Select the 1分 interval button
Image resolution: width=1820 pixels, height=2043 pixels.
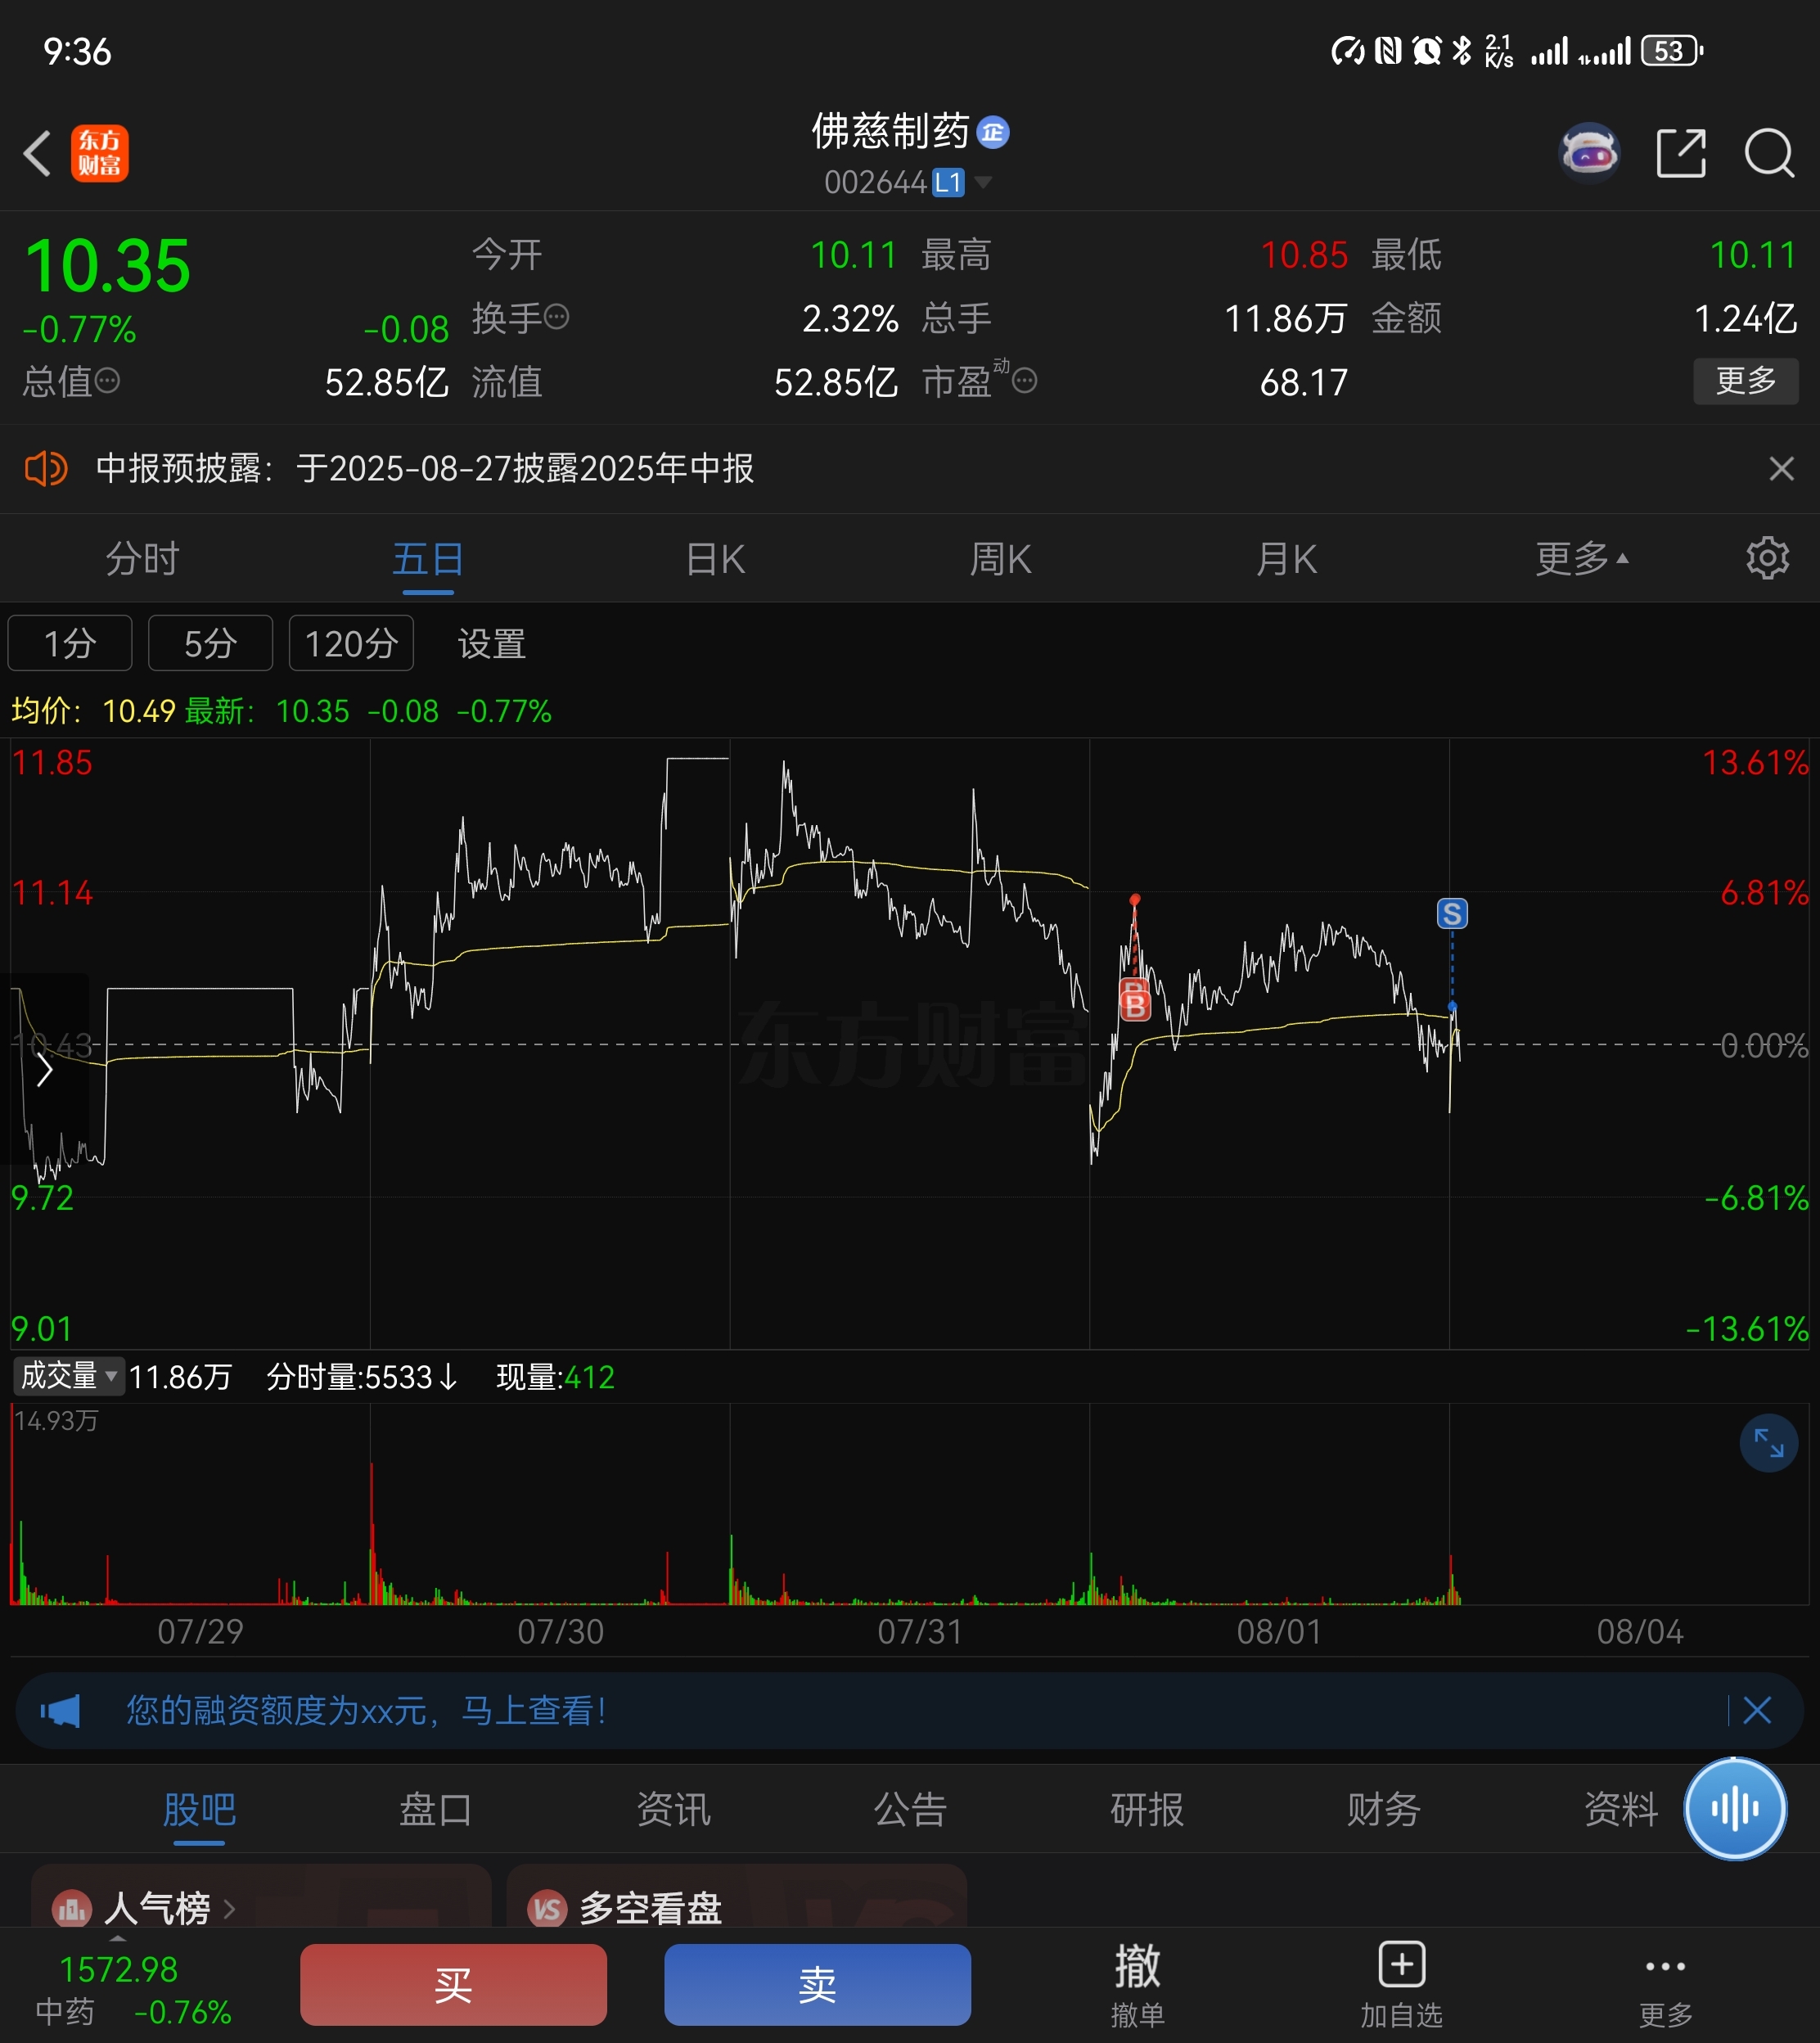70,643
